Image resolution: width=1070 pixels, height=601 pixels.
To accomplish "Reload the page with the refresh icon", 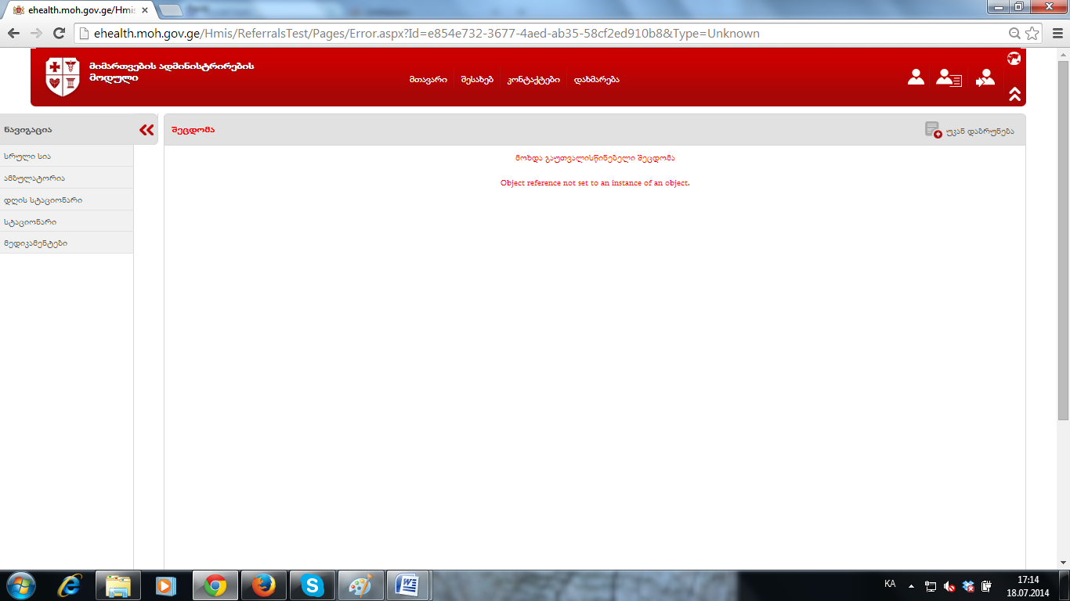I will coord(59,34).
